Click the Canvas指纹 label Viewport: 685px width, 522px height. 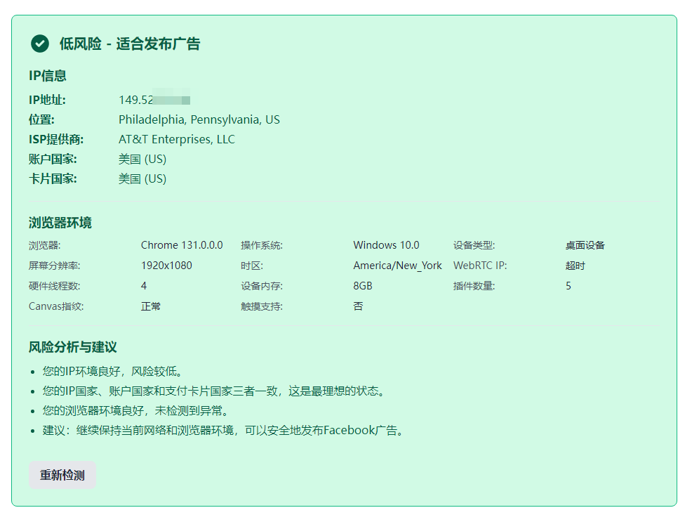[56, 306]
